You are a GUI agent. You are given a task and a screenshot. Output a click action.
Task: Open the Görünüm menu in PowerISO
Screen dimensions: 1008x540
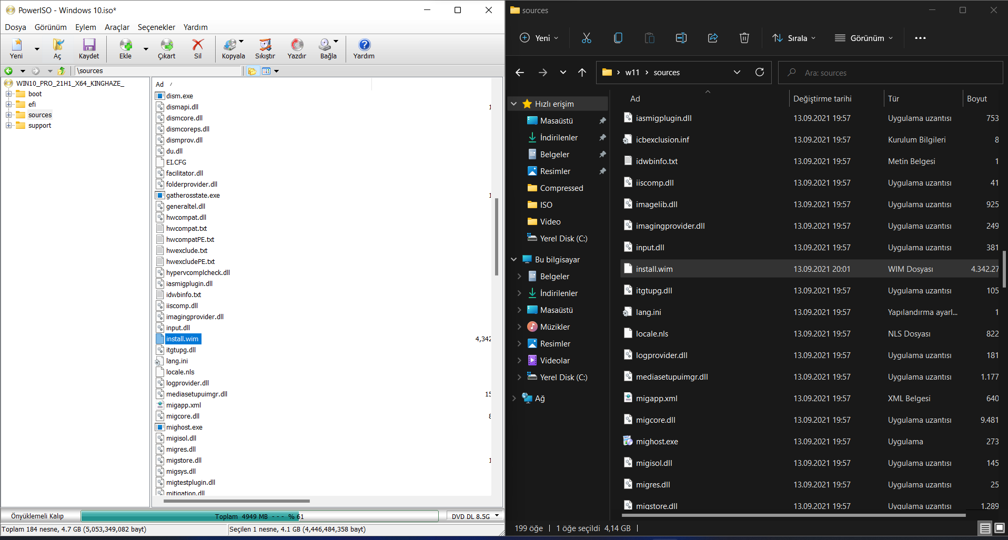point(51,27)
